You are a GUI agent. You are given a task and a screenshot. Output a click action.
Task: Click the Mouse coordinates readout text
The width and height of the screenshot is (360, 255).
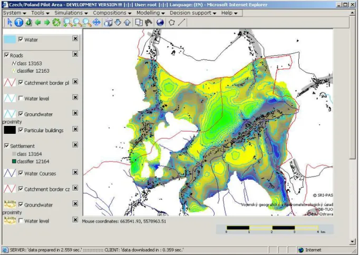tap(124, 221)
